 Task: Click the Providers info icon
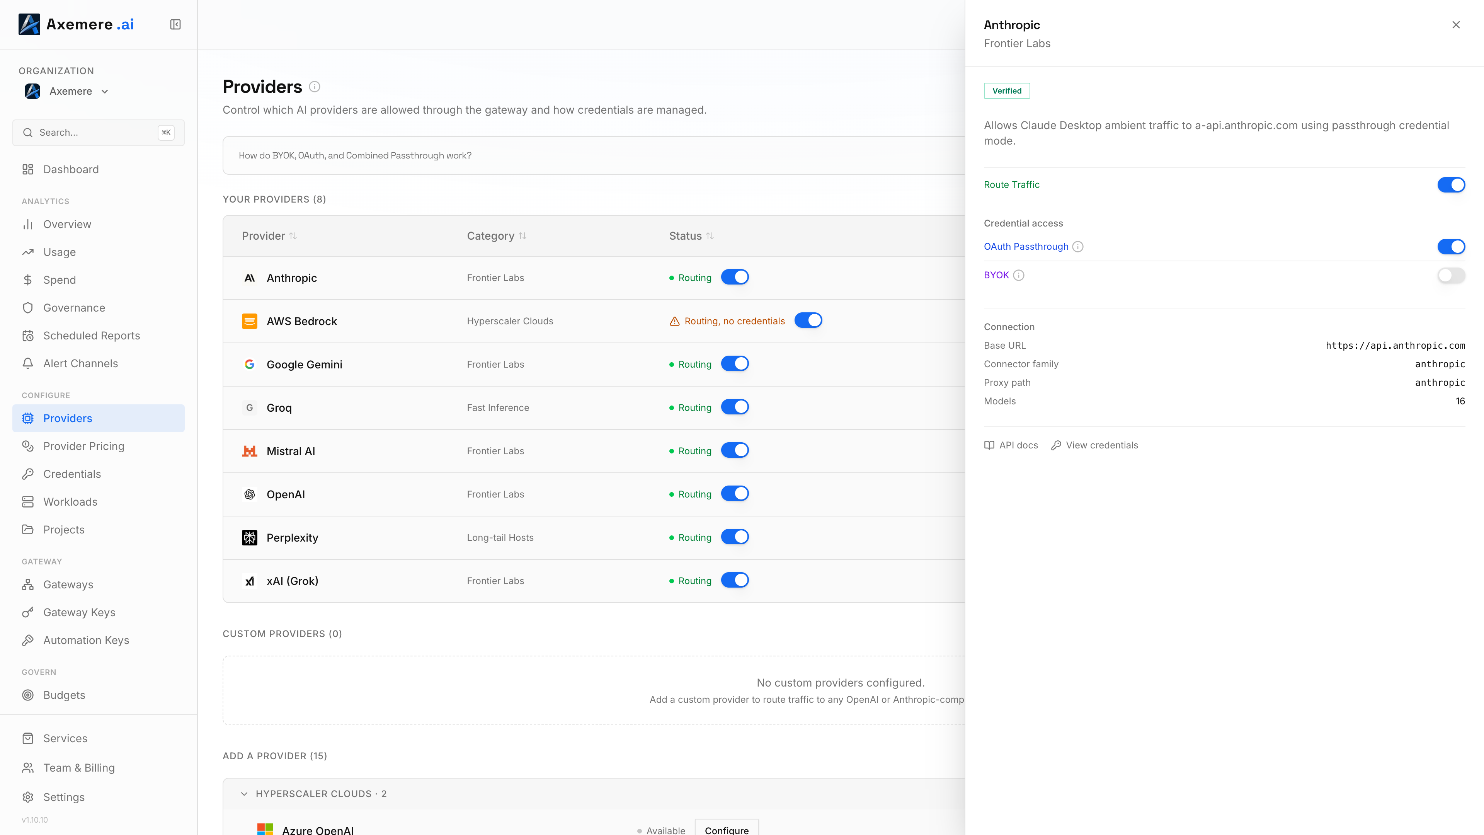tap(315, 87)
